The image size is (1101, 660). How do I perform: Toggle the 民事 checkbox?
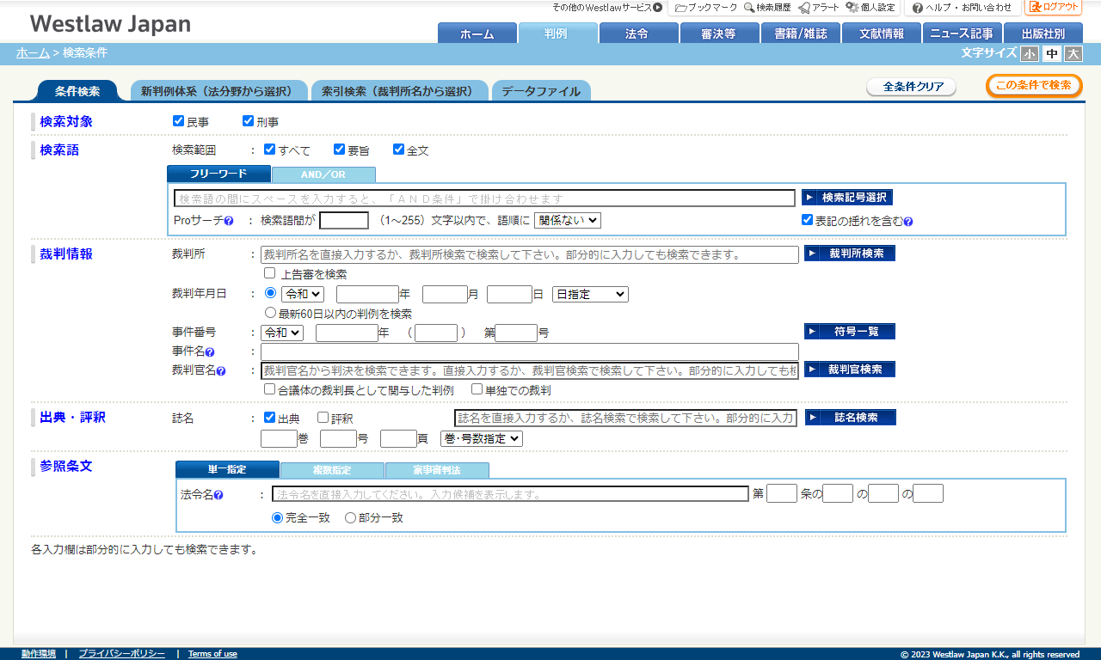179,121
